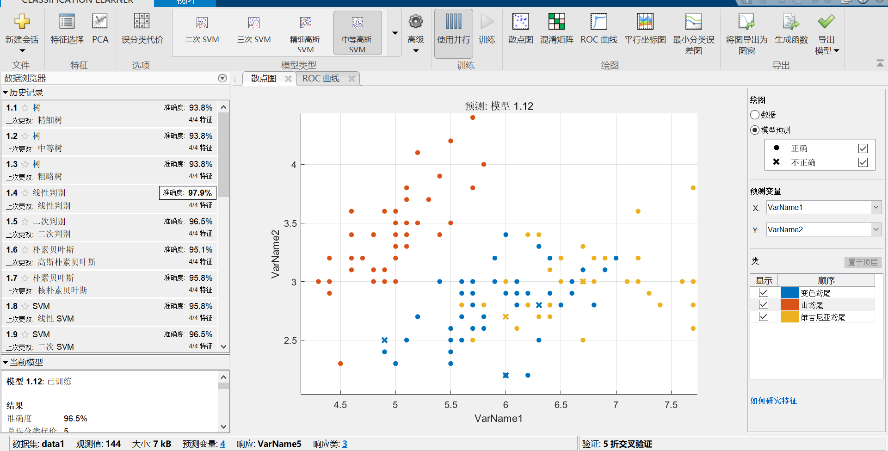This screenshot has width=888, height=451.
Task: Click the 预测变量 4 link
Action: click(222, 444)
